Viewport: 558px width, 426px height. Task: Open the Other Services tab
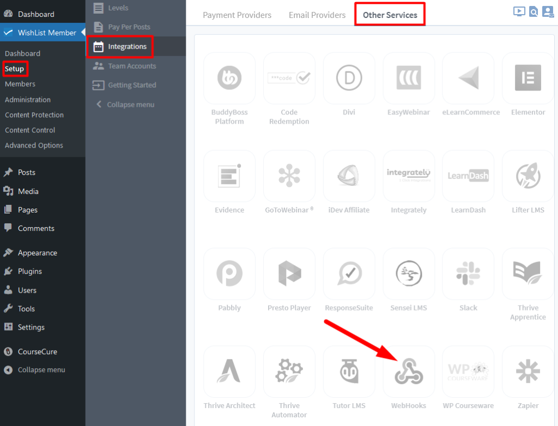point(390,15)
